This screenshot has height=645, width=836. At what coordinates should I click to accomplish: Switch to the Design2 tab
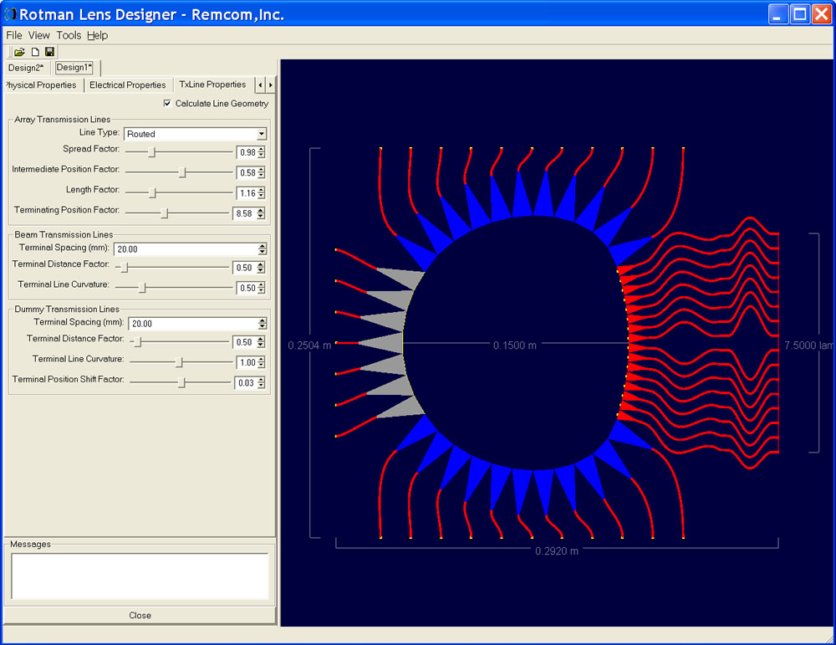26,68
